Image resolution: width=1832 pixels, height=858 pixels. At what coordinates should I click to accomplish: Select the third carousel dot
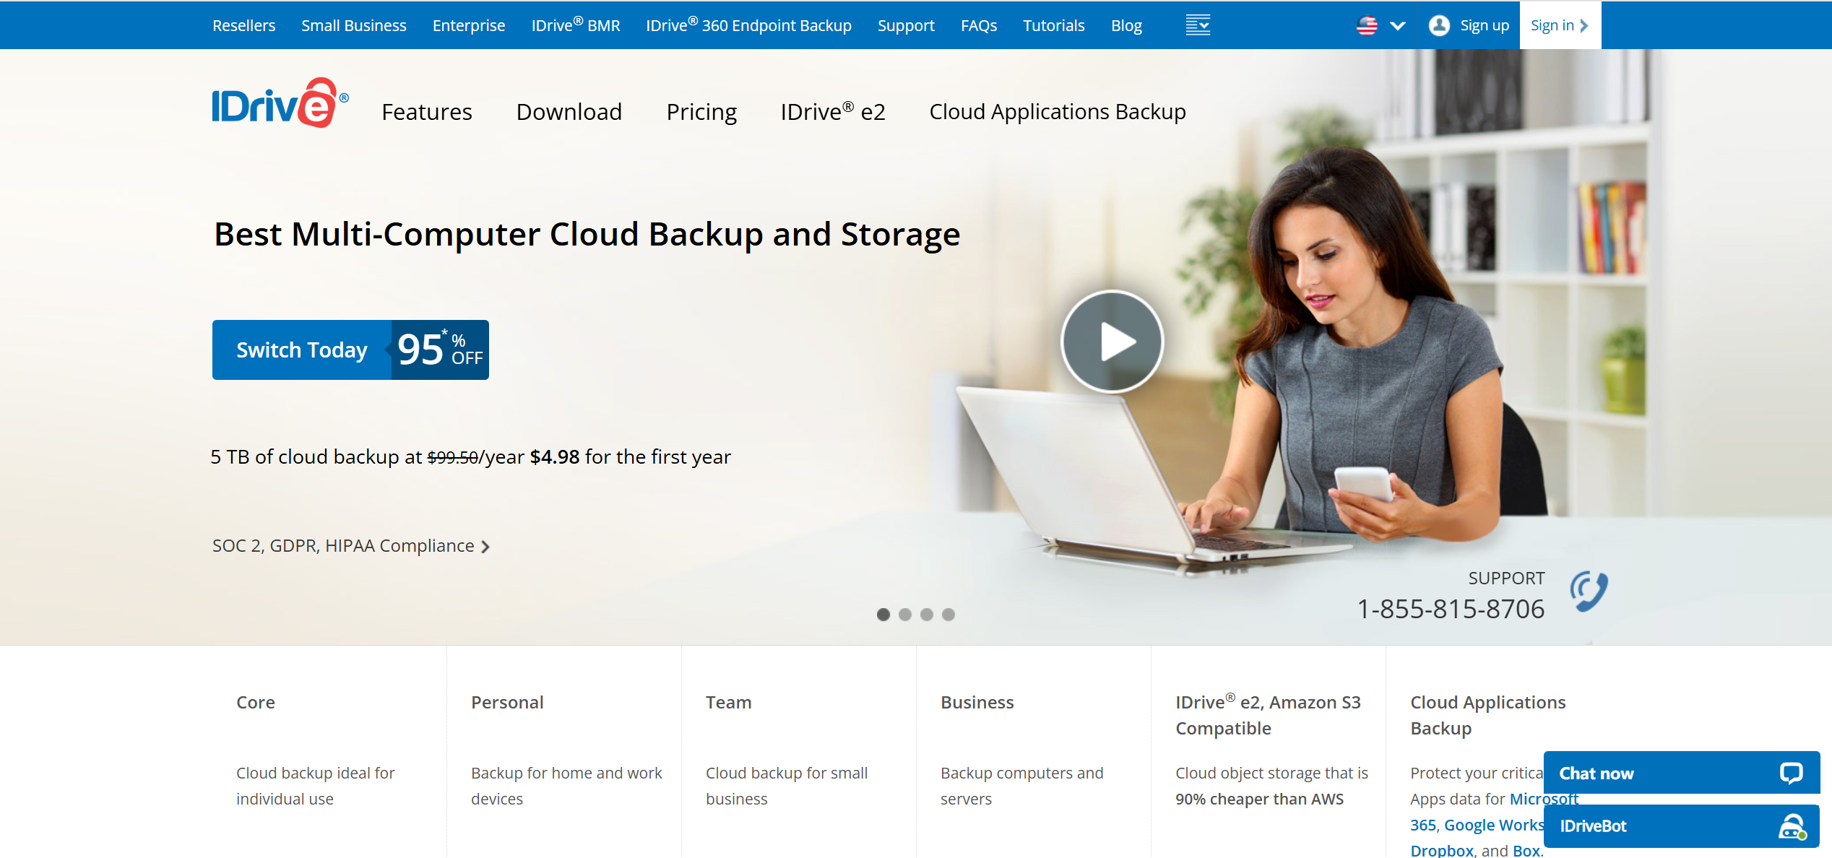(927, 615)
